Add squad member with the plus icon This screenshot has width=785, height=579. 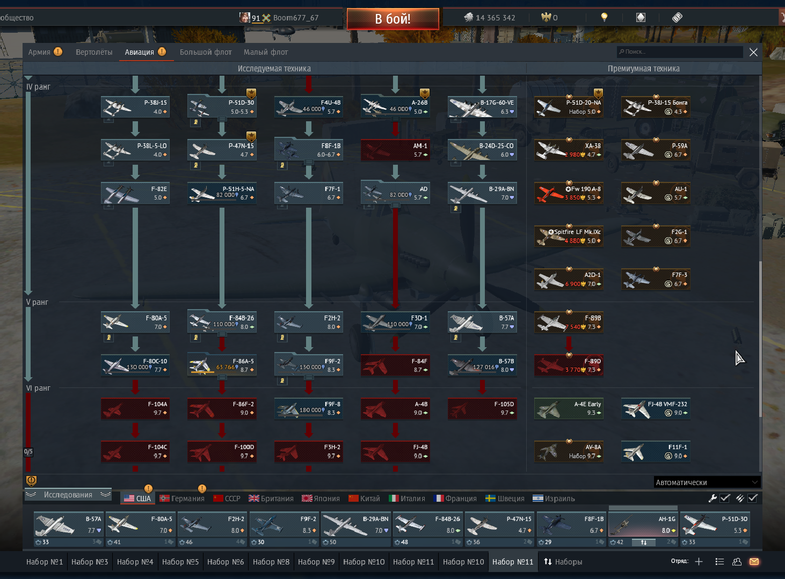coord(699,561)
